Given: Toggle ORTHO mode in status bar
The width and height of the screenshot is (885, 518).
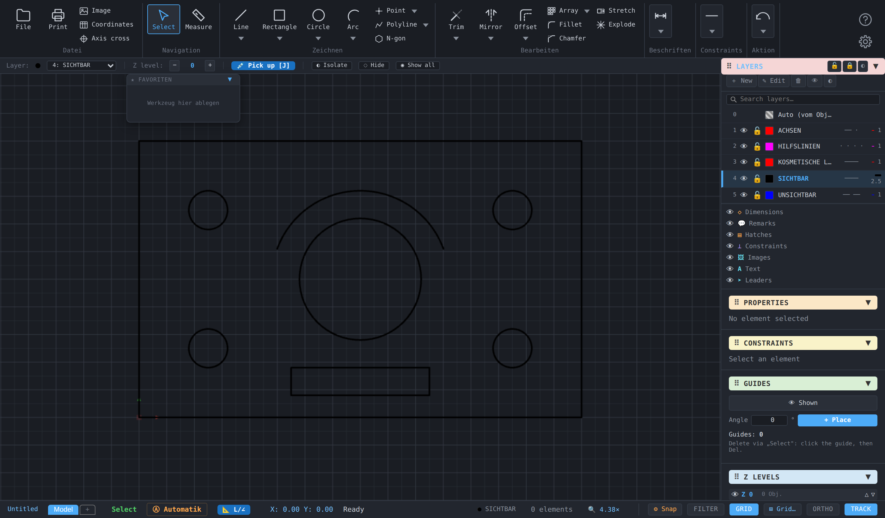Looking at the screenshot, I should tap(822, 509).
